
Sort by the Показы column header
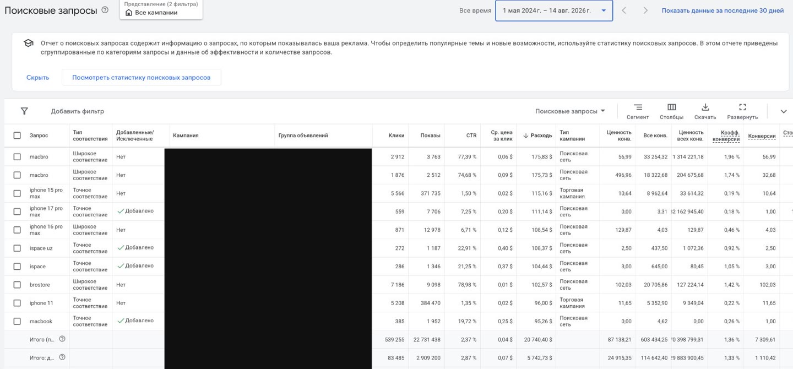pos(430,135)
